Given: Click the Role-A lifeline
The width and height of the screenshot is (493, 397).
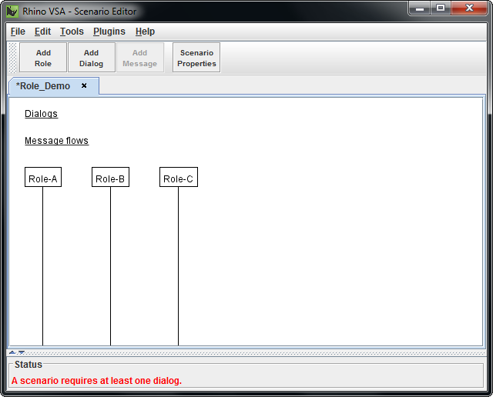Looking at the screenshot, I should [x=43, y=266].
